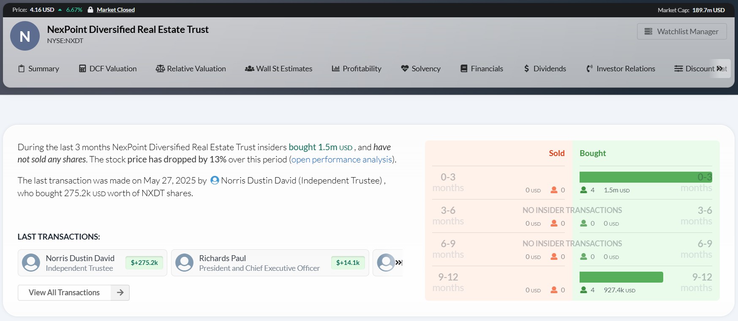Click the lock icon beside Market Closed
The height and width of the screenshot is (321, 738).
(x=90, y=10)
